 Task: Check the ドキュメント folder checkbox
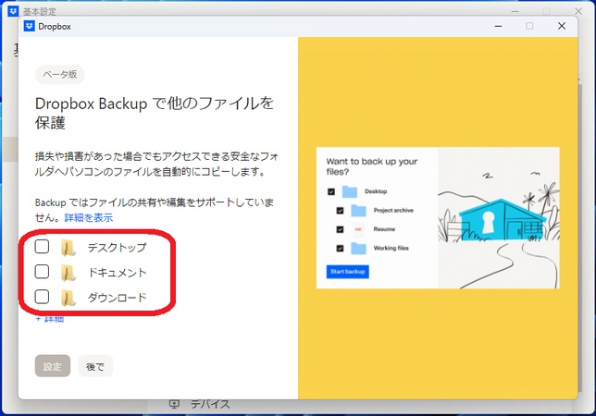click(42, 272)
